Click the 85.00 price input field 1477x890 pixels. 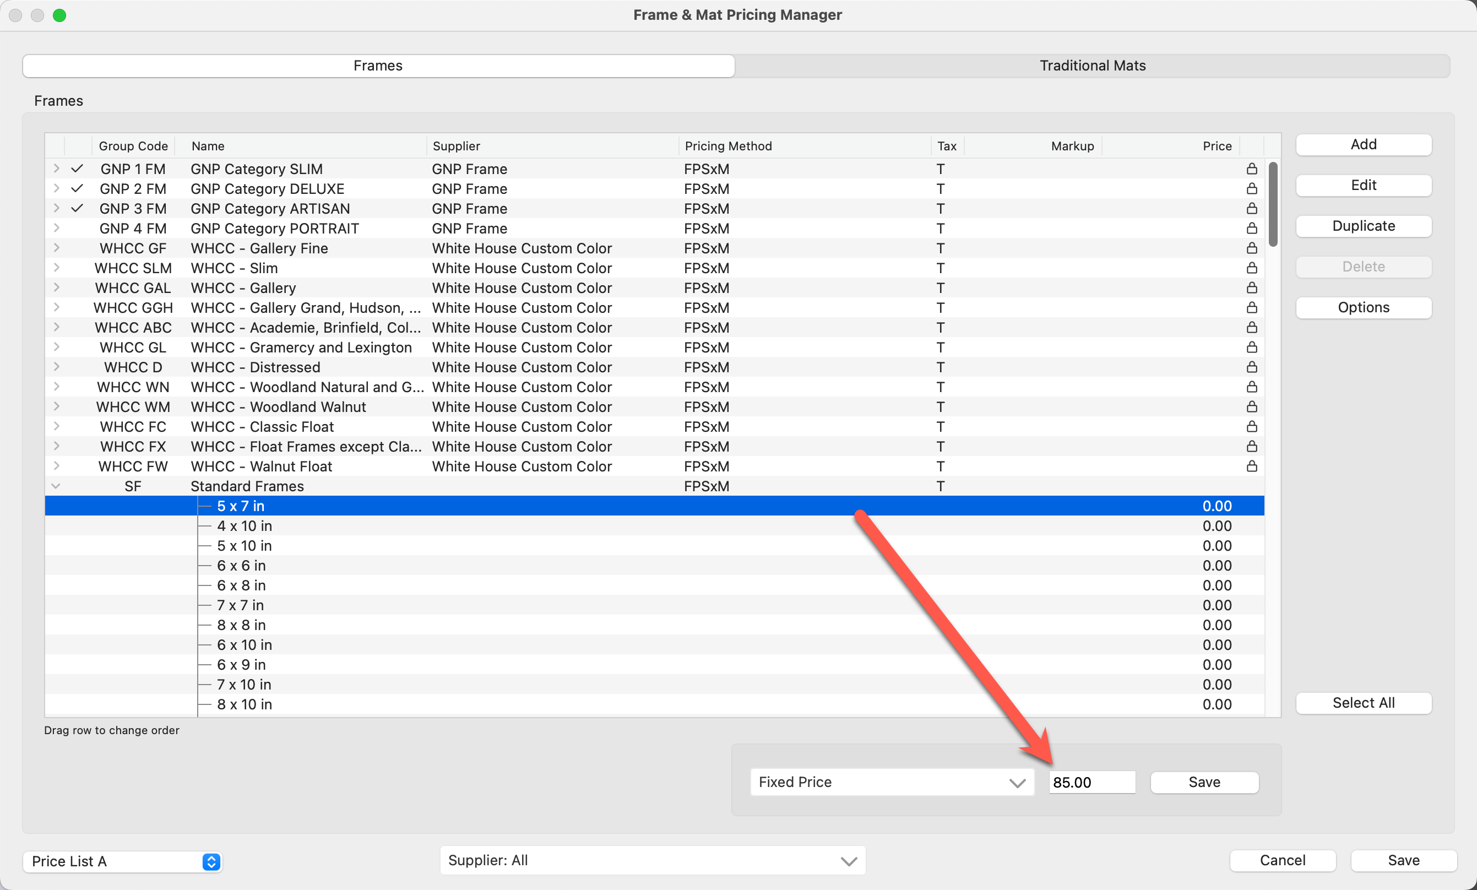point(1091,782)
